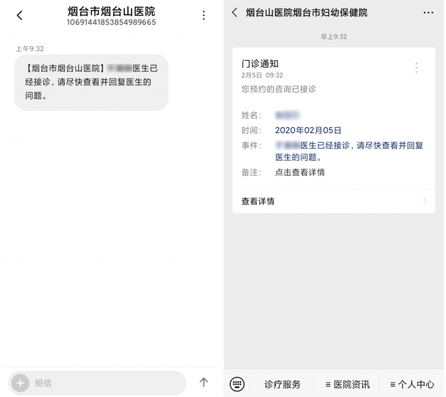Expand the 个人中心 bottom menu

[412, 384]
